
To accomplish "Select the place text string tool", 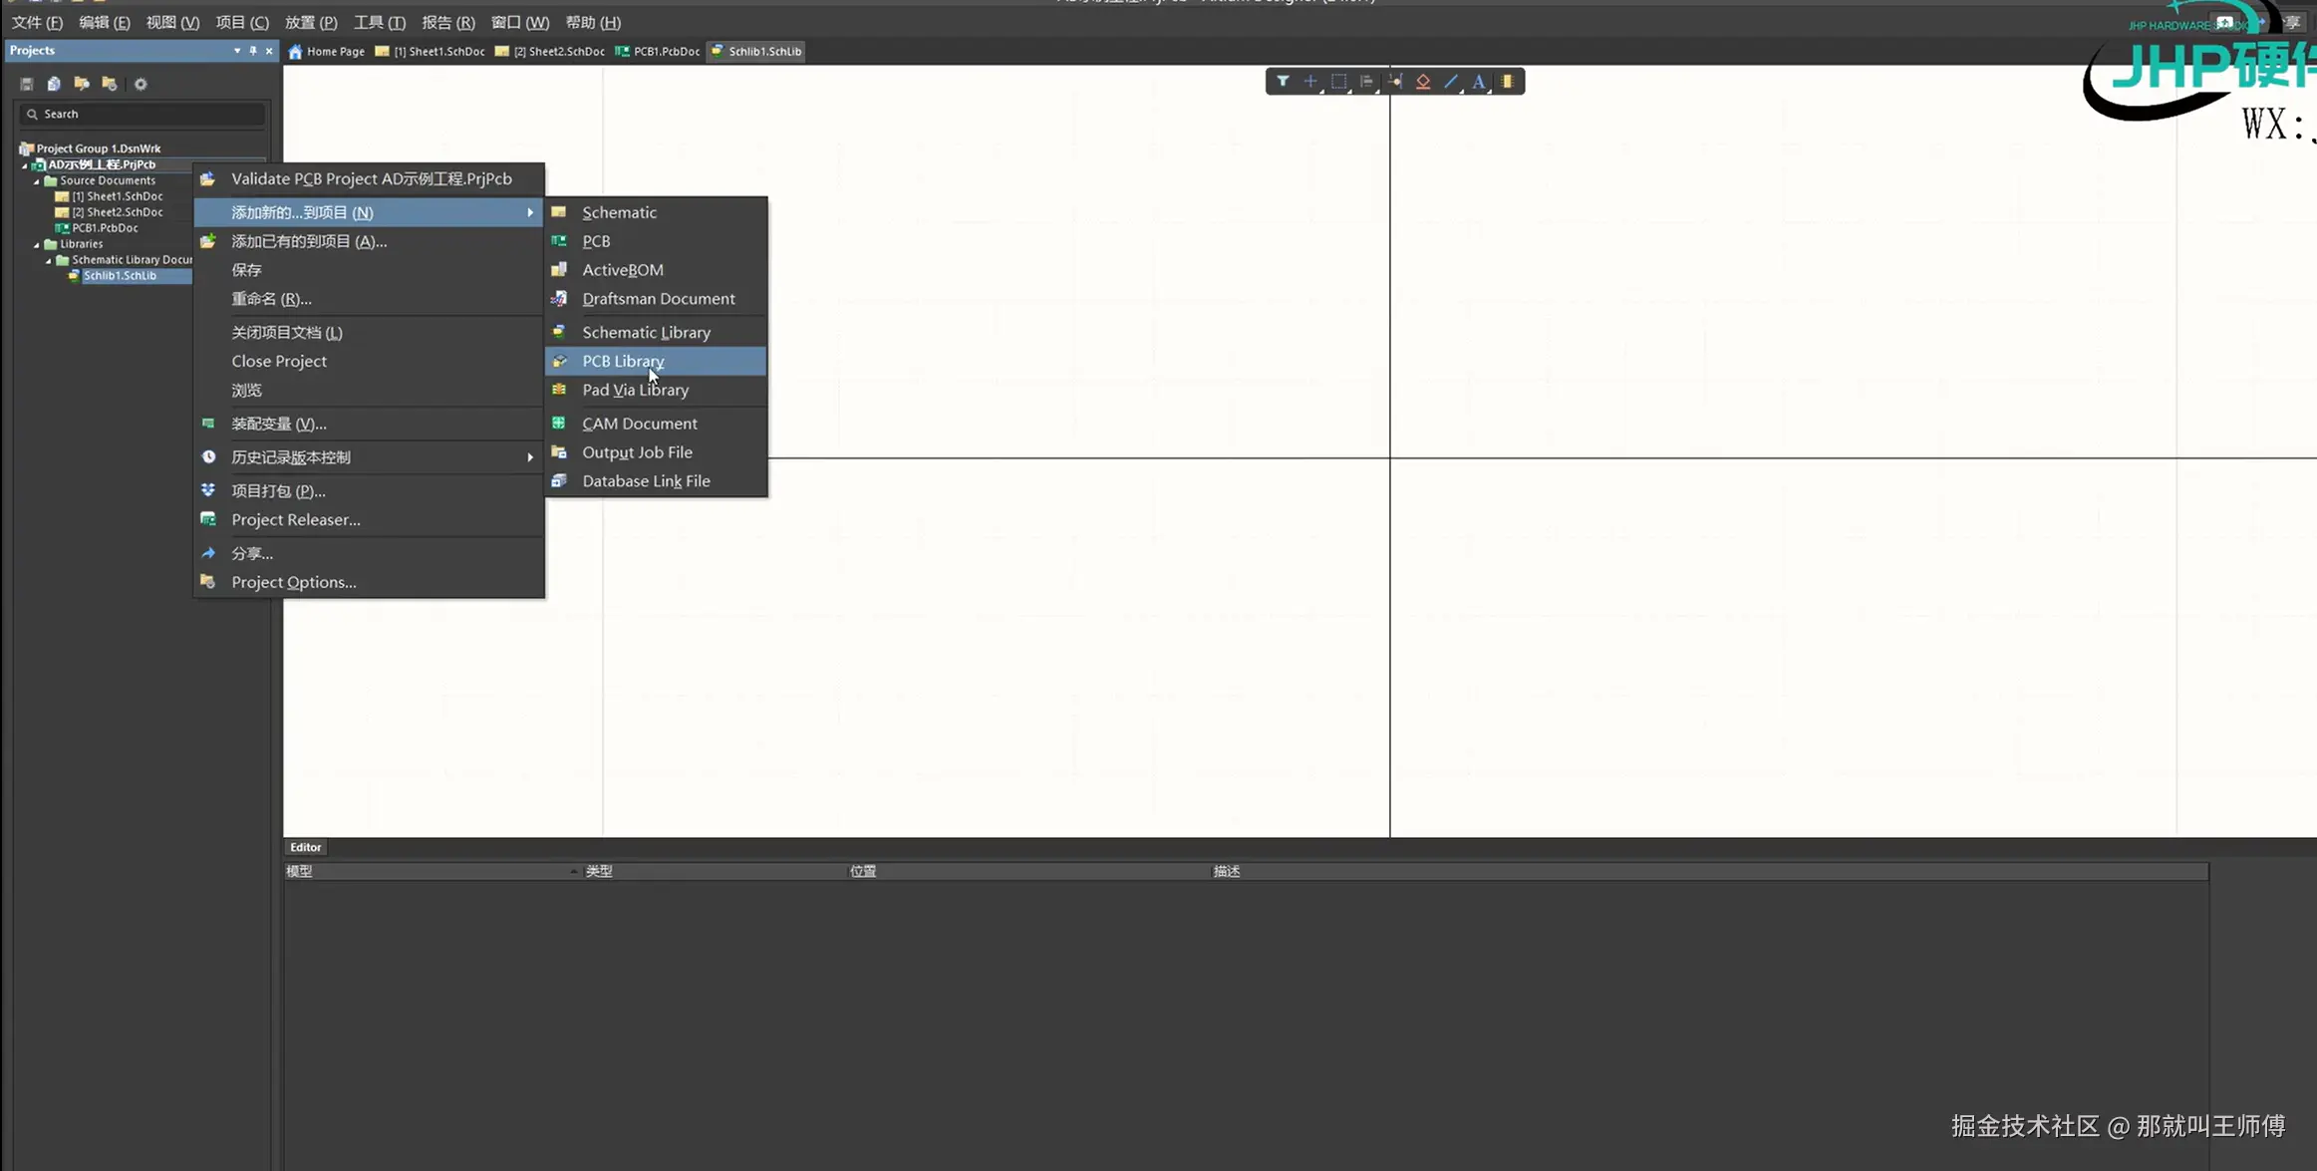I will point(1479,81).
